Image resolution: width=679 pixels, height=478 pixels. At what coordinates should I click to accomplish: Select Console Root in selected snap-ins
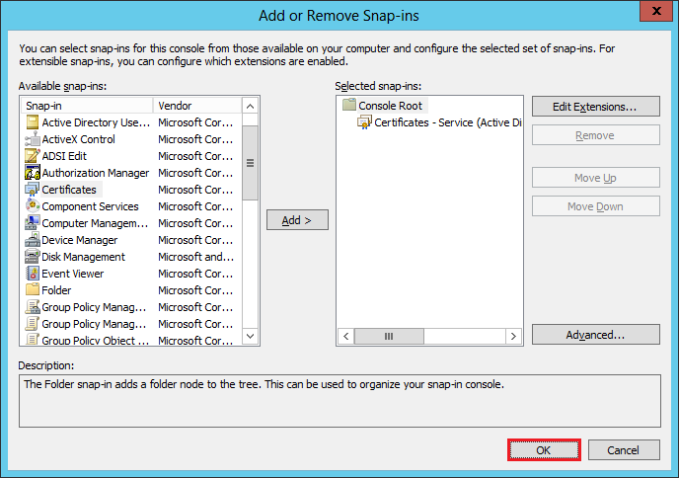pyautogui.click(x=392, y=106)
